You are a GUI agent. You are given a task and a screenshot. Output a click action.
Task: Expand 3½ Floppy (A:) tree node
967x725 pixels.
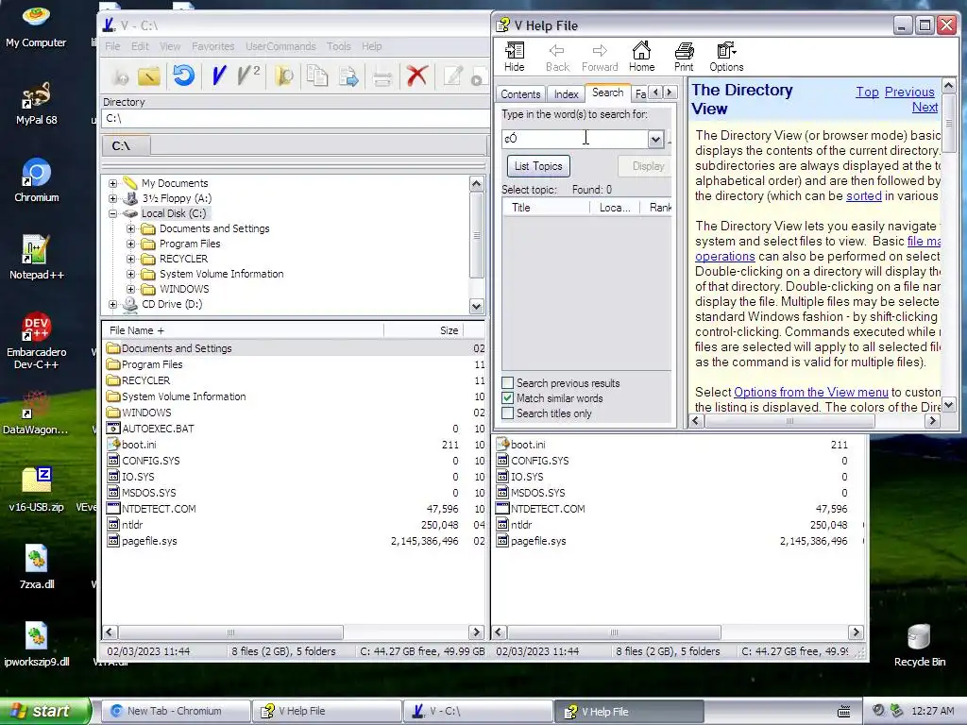click(113, 198)
